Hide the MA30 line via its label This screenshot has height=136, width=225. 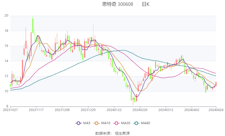pyautogui.click(x=125, y=123)
